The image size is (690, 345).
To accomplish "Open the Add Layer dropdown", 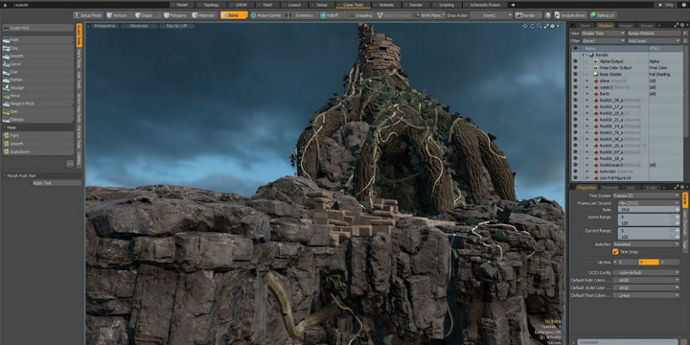I will point(654,40).
